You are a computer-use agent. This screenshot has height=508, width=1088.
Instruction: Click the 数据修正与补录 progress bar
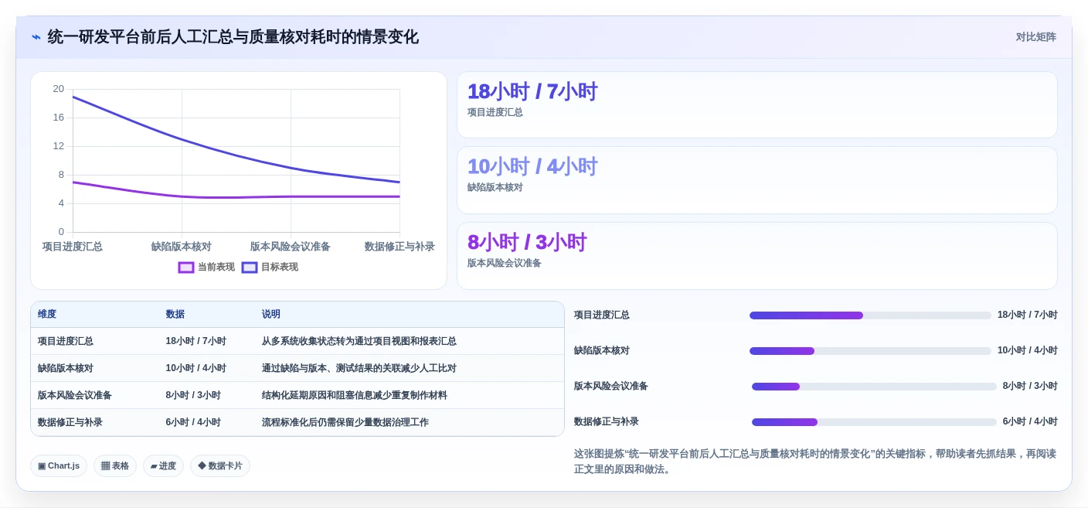coord(874,422)
